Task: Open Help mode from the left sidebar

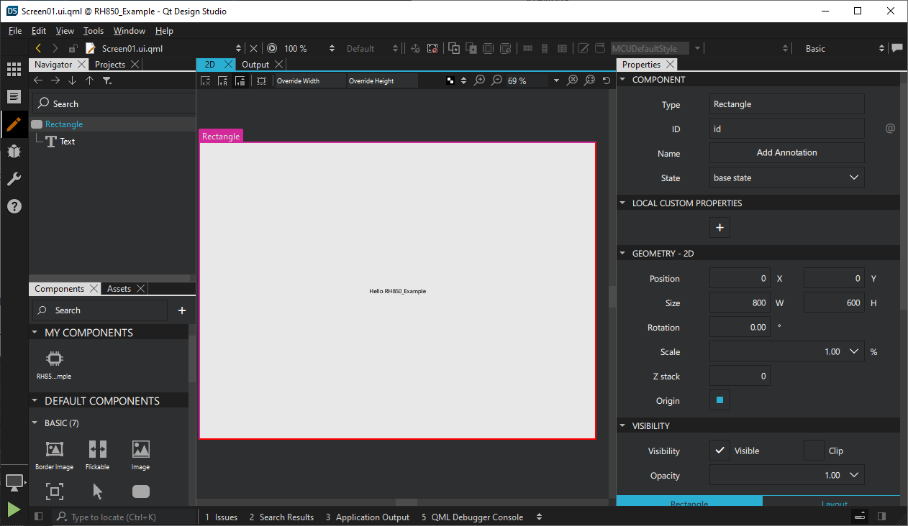Action: (14, 206)
